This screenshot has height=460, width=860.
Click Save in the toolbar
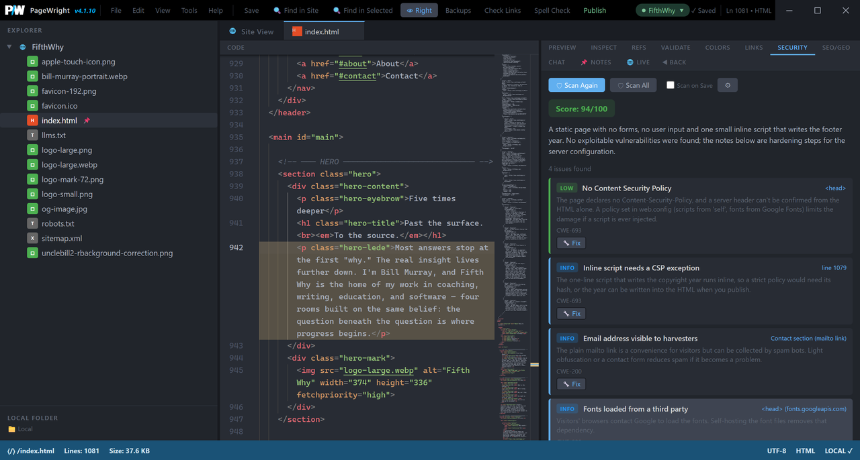pos(251,11)
